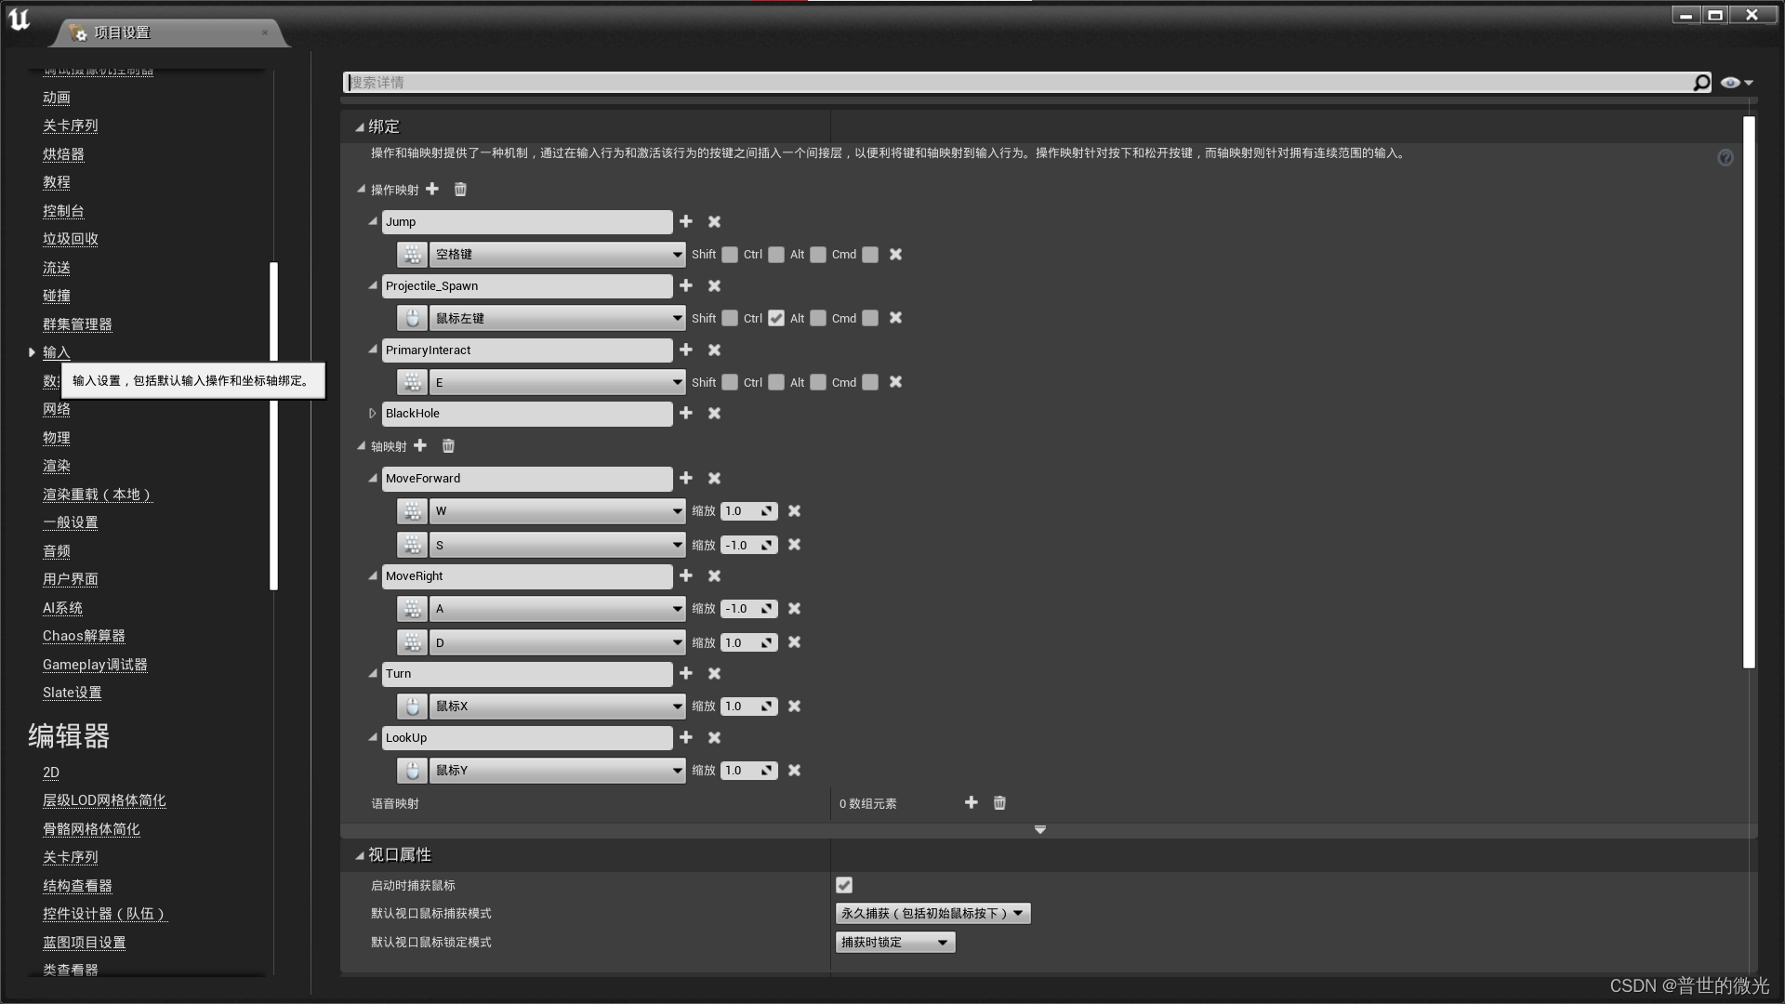Click the 搜索详情 search field
Screen dimensions: 1785x1004
point(1013,83)
